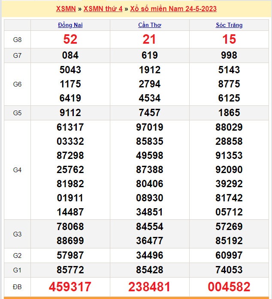
Task: Select Đồng Nai G1 number 85772
Action: coord(70,270)
